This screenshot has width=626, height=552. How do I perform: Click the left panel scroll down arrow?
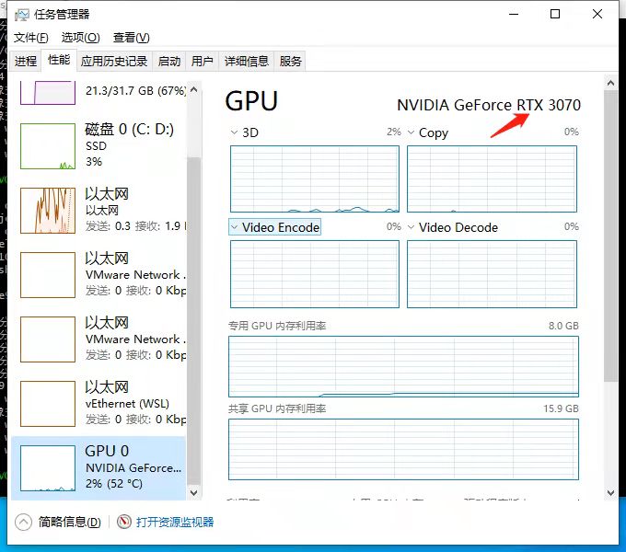pyautogui.click(x=193, y=492)
